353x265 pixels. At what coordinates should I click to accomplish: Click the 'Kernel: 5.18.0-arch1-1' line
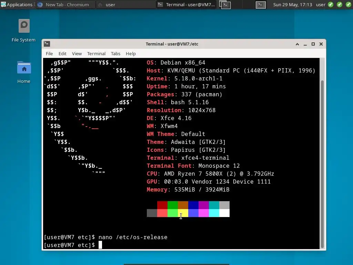pyautogui.click(x=184, y=78)
